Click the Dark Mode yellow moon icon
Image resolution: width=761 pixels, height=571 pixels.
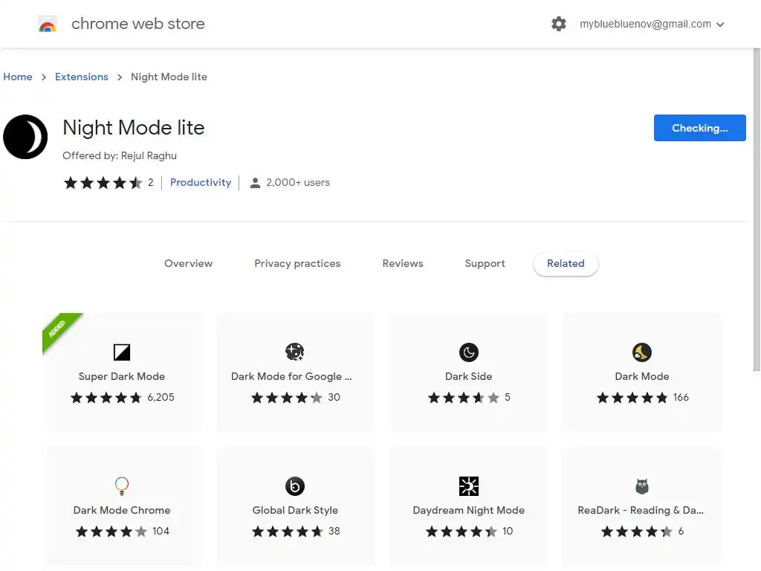click(x=642, y=352)
